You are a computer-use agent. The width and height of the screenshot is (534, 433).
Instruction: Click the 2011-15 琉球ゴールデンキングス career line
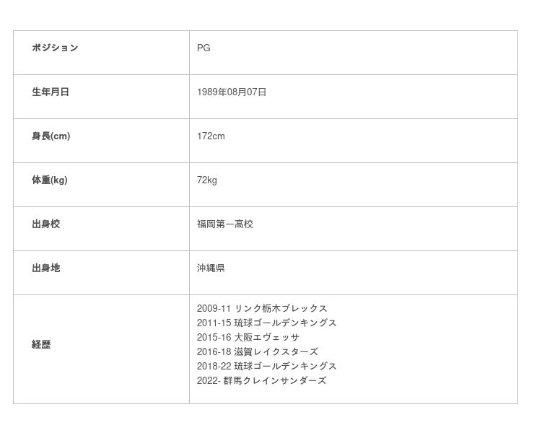point(267,323)
